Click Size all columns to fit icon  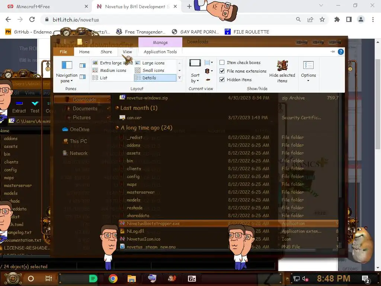tap(208, 80)
